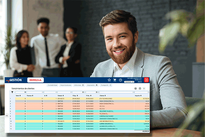Click the filter funnel icon
The height and width of the screenshot is (137, 205).
pyautogui.click(x=12, y=92)
